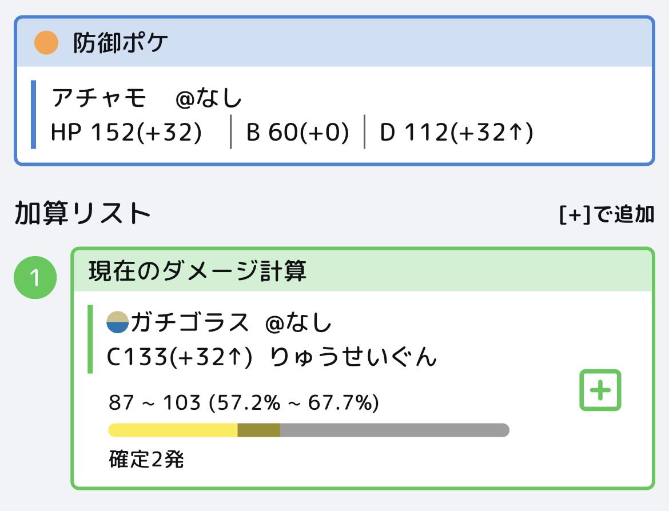Viewport: 669px width, 511px height.
Task: Click the [+]で追加 hint text
Action: 607,214
